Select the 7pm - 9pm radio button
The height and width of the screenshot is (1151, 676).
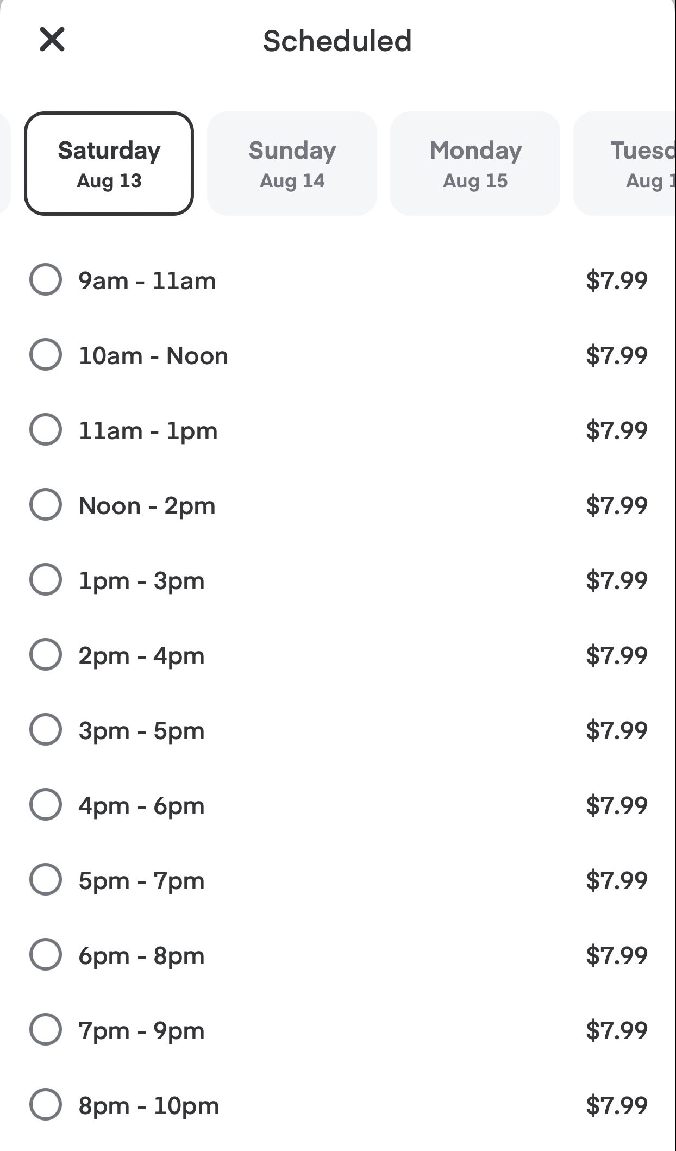(46, 1030)
